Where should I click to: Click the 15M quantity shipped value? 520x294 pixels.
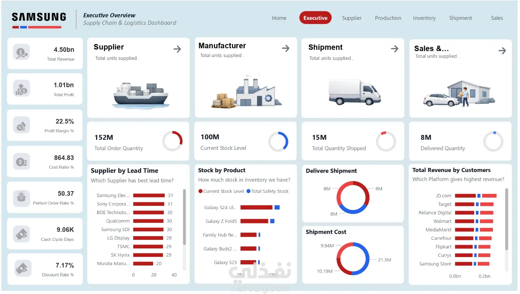click(x=319, y=138)
